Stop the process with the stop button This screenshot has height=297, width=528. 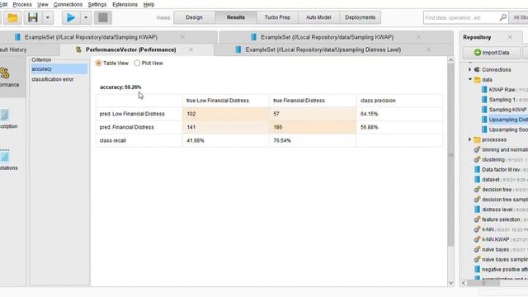(103, 17)
